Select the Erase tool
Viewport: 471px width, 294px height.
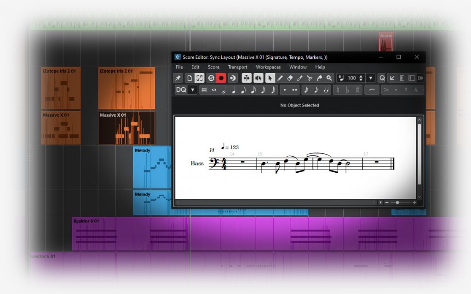289,78
